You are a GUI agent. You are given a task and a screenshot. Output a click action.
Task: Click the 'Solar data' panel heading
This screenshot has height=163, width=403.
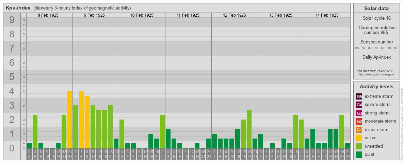pos(376,8)
